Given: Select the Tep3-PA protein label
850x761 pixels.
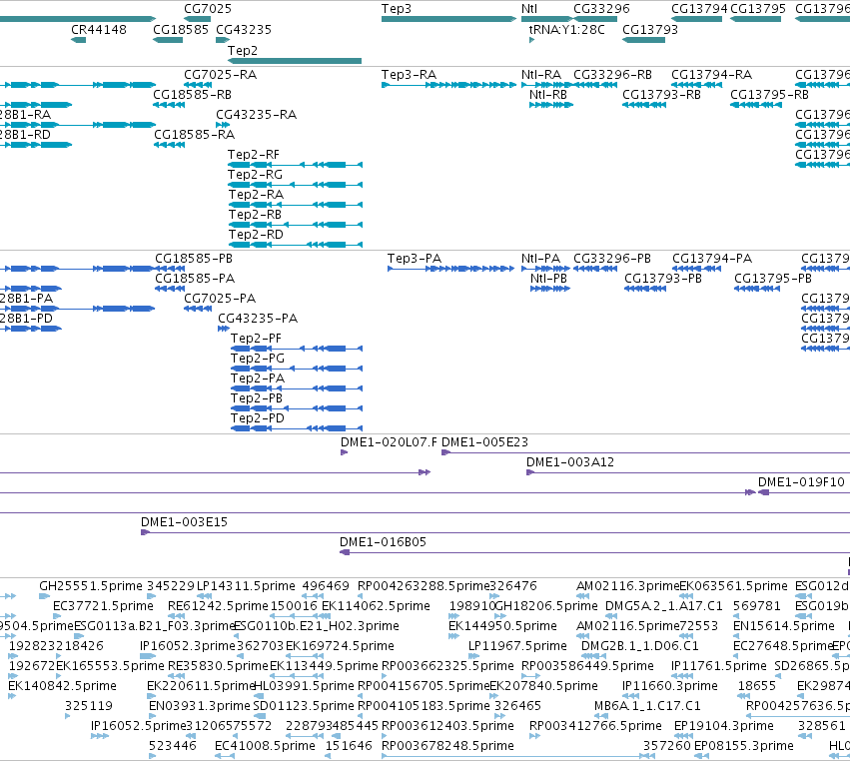Looking at the screenshot, I should click(x=415, y=258).
